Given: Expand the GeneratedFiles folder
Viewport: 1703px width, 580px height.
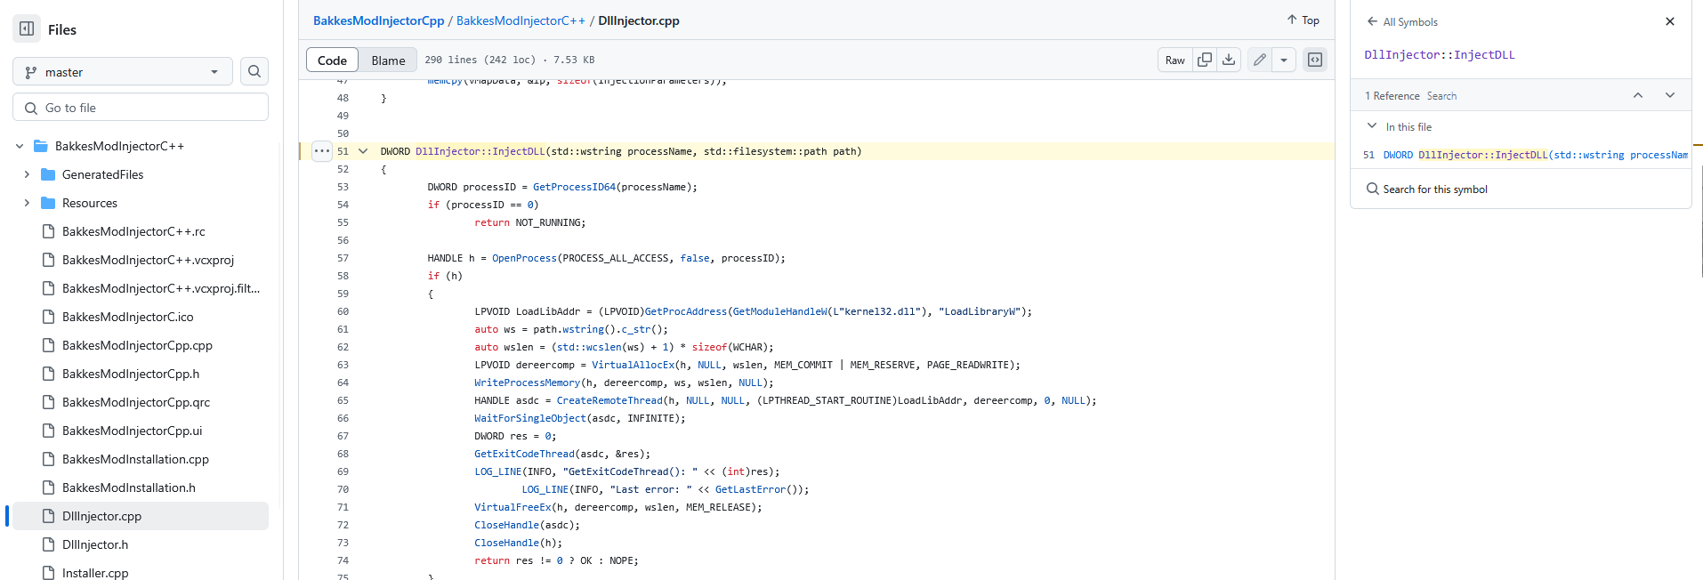Looking at the screenshot, I should click(x=27, y=174).
